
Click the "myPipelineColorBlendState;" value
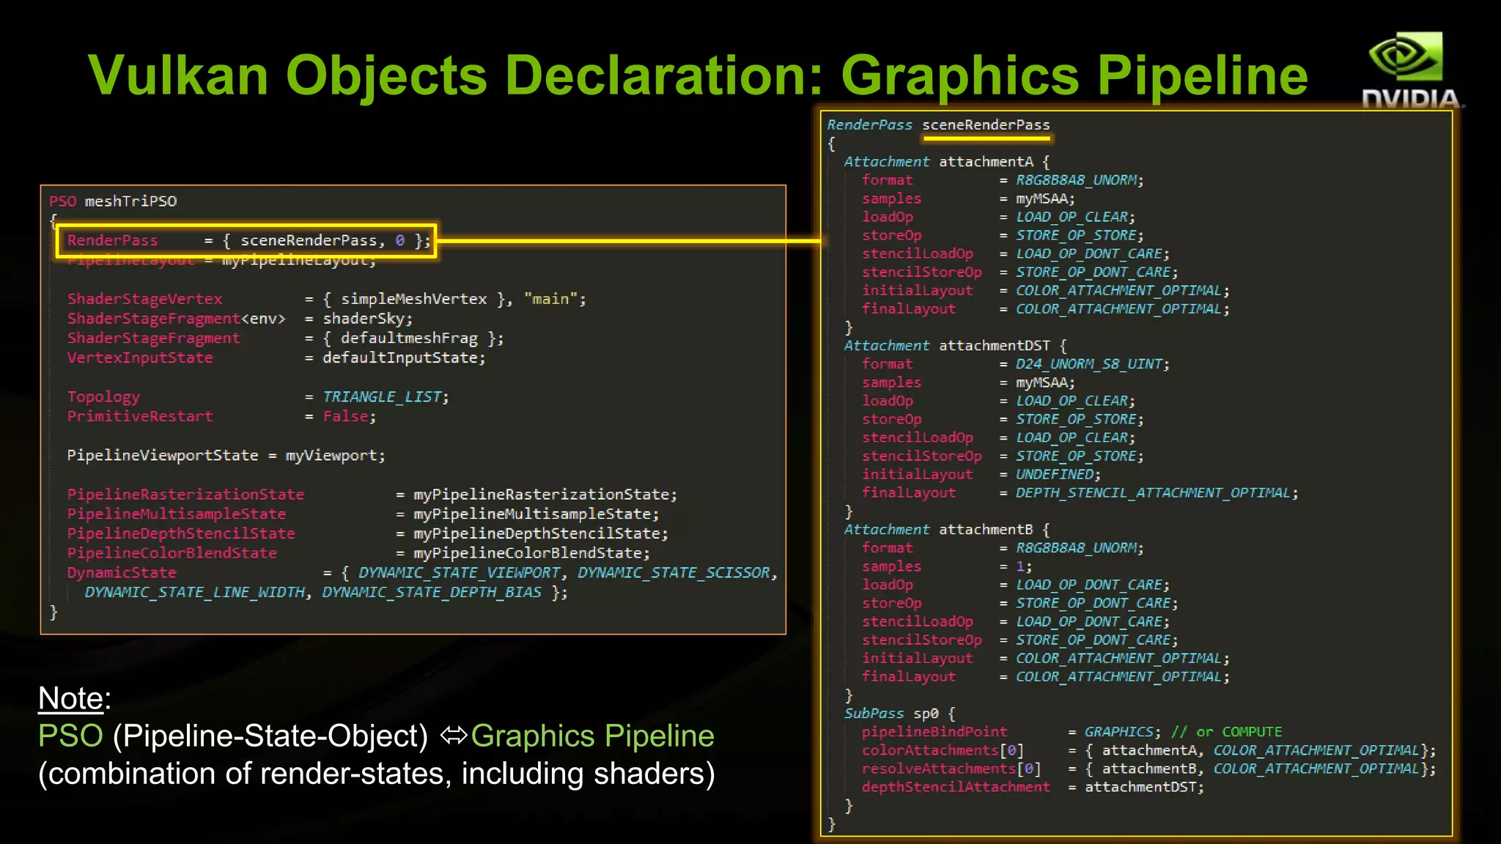[x=532, y=553]
